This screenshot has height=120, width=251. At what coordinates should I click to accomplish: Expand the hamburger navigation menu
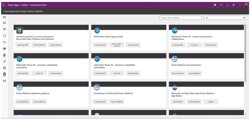pos(4,17)
